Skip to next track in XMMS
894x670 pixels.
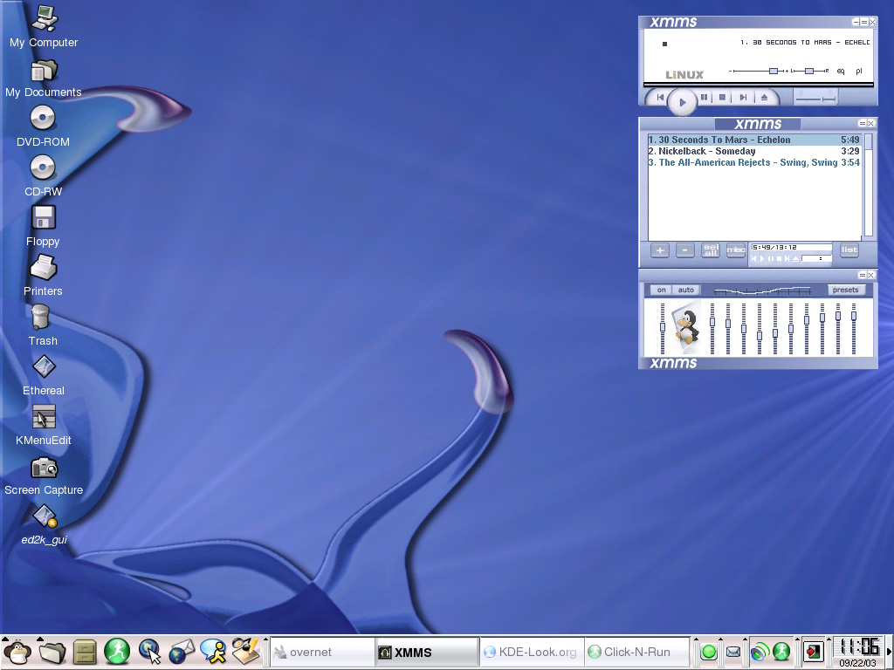click(x=743, y=98)
